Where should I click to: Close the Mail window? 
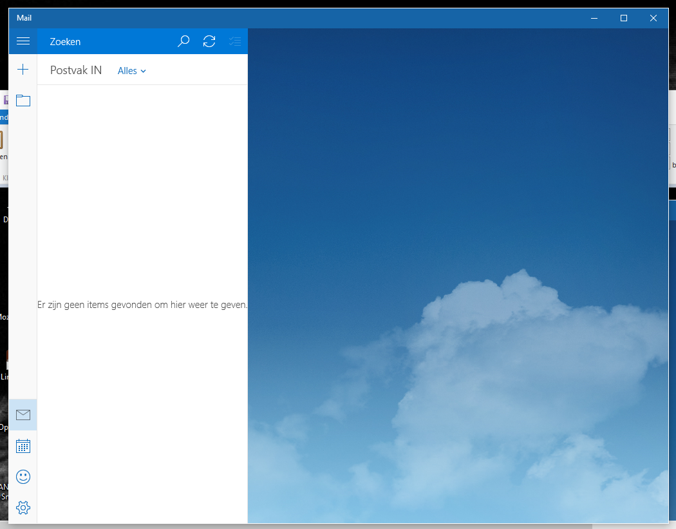click(653, 18)
